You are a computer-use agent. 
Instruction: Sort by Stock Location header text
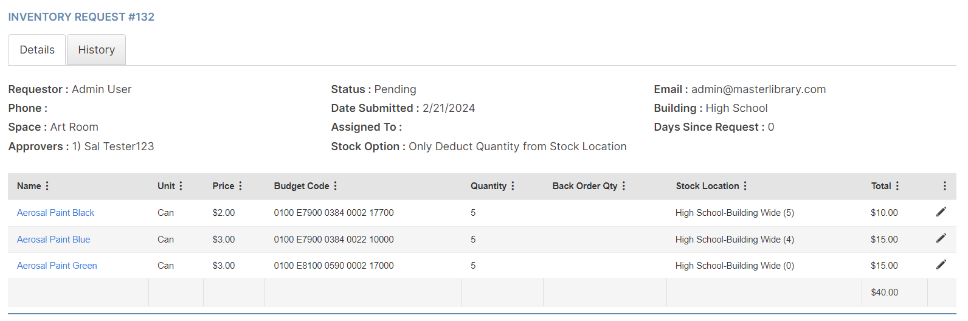[707, 186]
